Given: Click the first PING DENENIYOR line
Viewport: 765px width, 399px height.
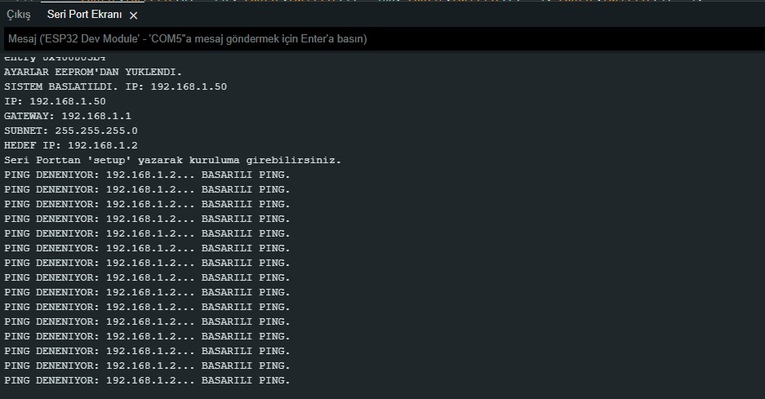Looking at the screenshot, I should tap(147, 175).
